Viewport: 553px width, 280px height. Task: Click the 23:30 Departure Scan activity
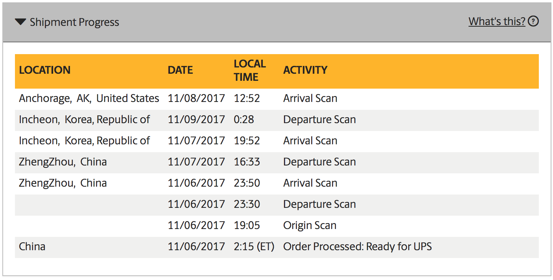[319, 204]
